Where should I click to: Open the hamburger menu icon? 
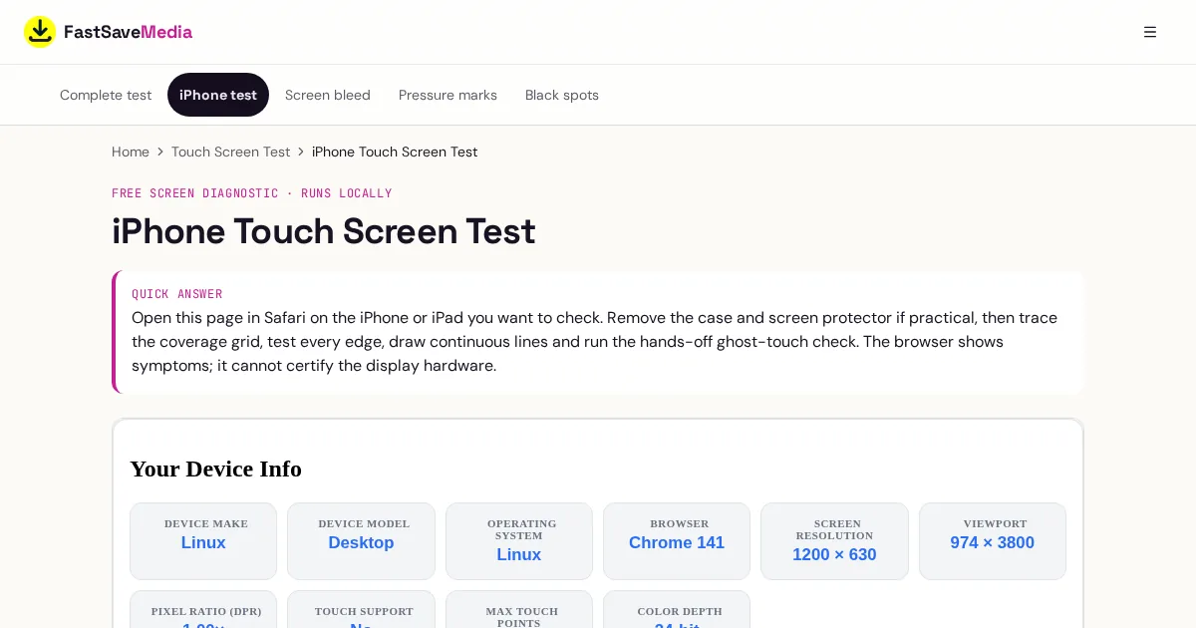tap(1150, 32)
